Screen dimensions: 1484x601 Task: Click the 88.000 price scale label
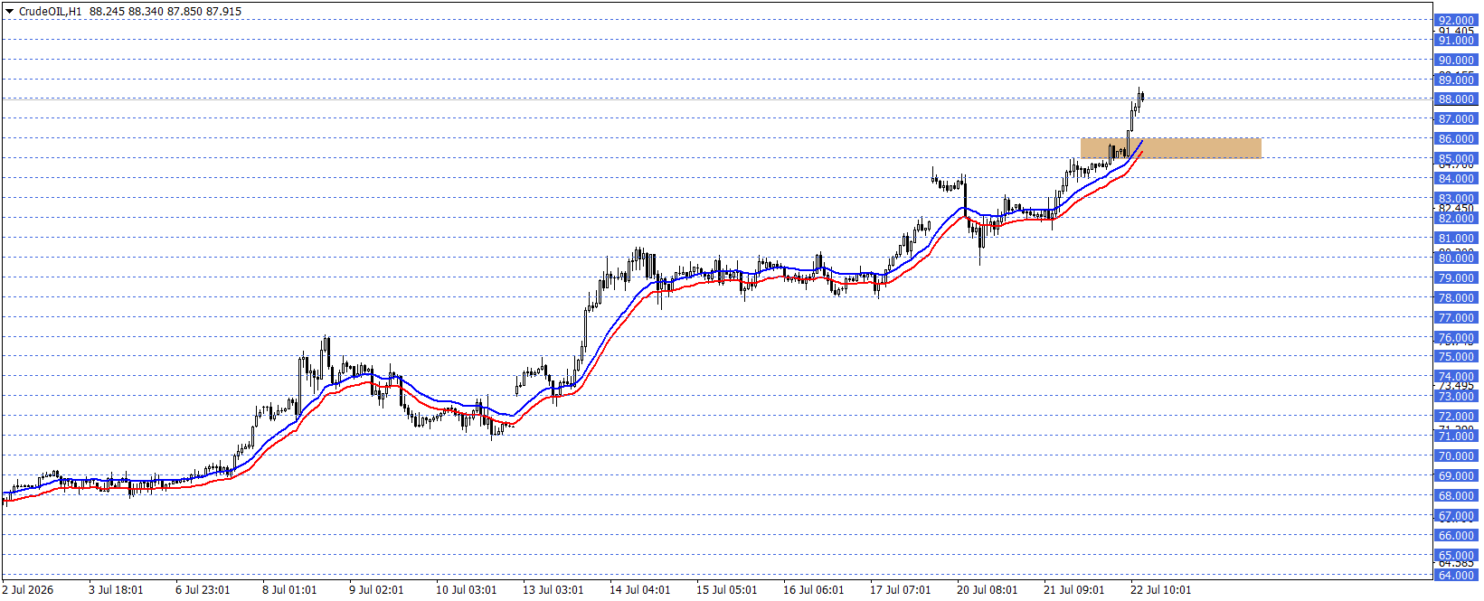point(1456,99)
